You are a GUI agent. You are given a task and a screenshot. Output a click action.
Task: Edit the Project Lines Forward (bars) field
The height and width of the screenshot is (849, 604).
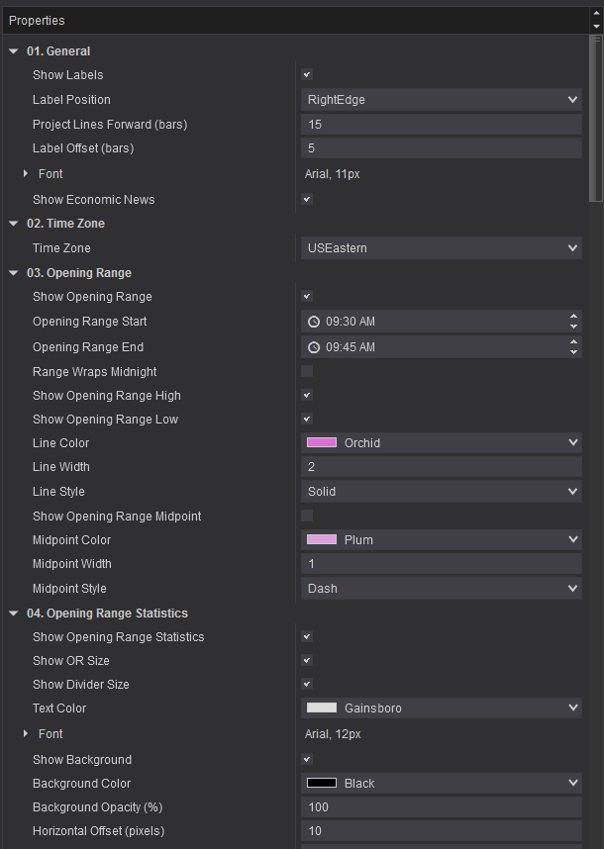tap(442, 125)
